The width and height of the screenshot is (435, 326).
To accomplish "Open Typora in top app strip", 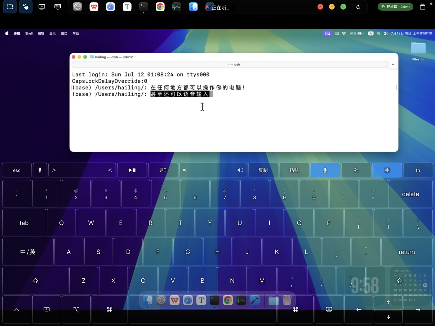I will [x=127, y=7].
